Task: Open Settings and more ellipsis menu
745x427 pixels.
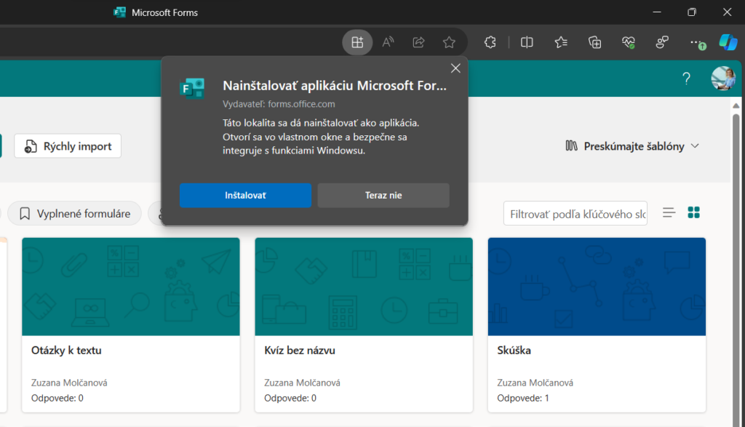Action: tap(696, 42)
